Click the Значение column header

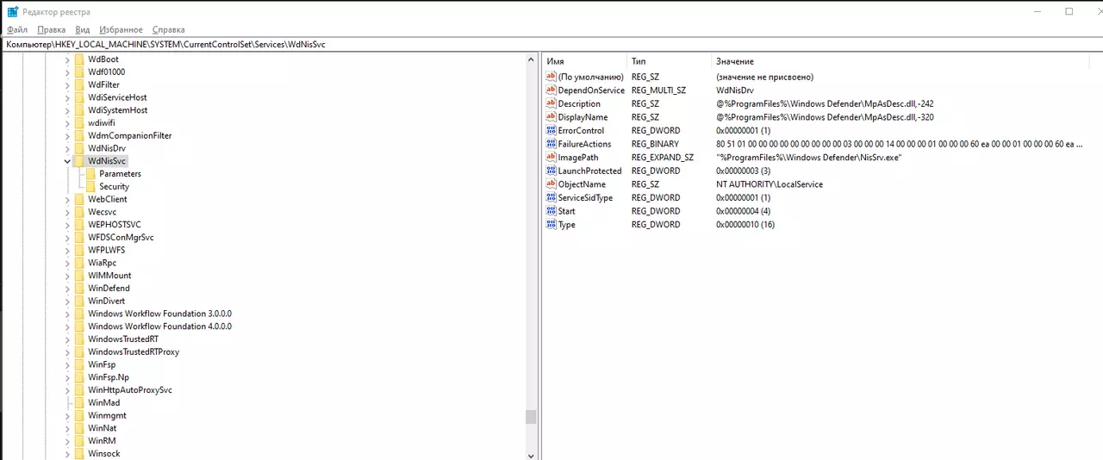click(x=735, y=61)
